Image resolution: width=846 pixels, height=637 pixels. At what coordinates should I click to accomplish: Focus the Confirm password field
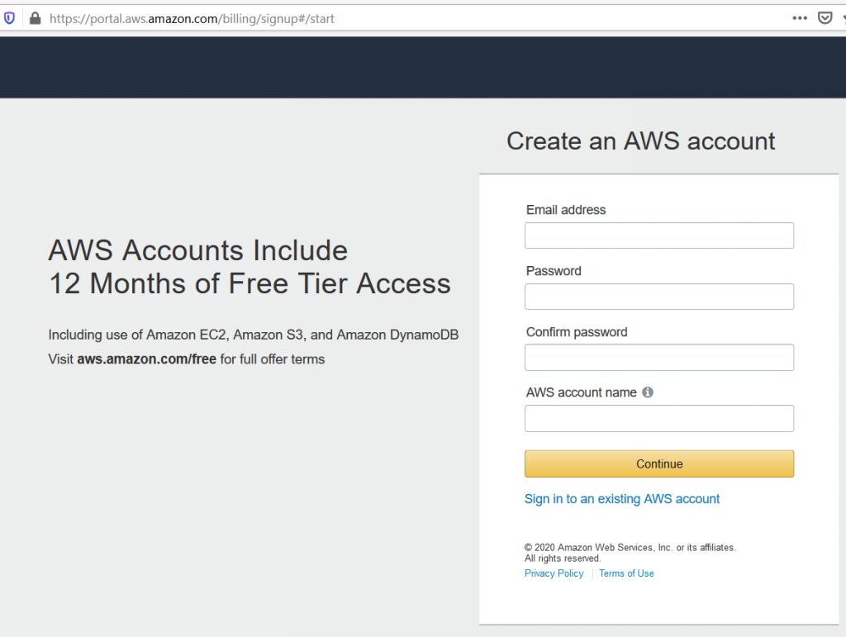658,358
